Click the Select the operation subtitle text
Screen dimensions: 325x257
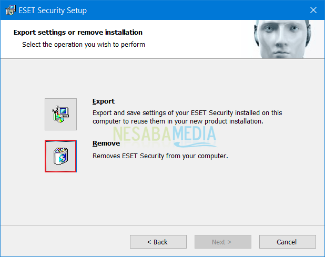pyautogui.click(x=84, y=45)
